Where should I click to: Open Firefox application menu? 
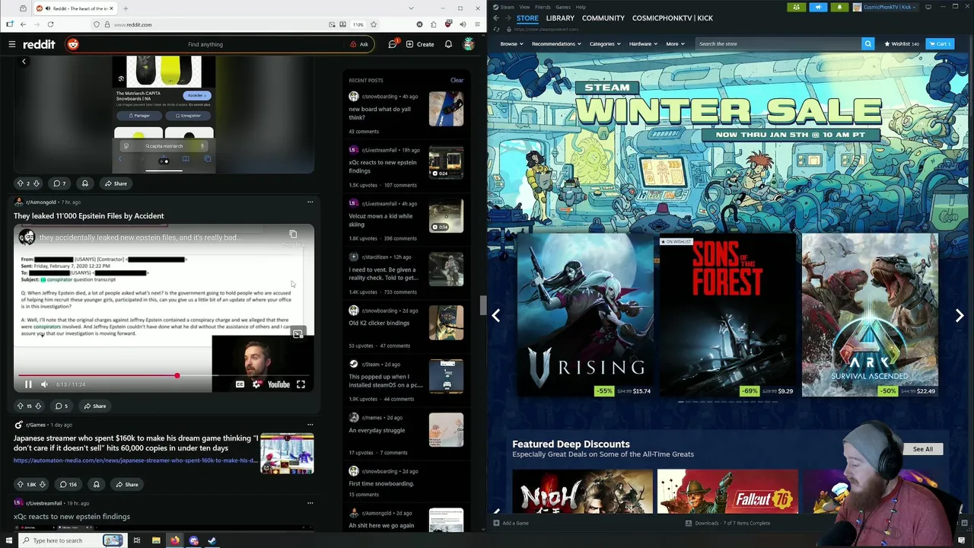(x=477, y=24)
